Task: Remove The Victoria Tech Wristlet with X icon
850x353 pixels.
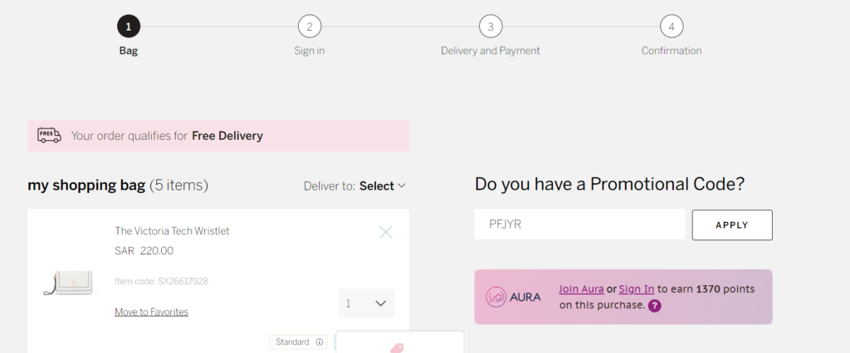Action: (x=385, y=232)
